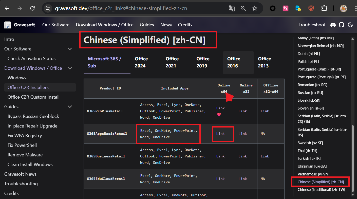
Task: Open the News navbar item
Action: [166, 25]
